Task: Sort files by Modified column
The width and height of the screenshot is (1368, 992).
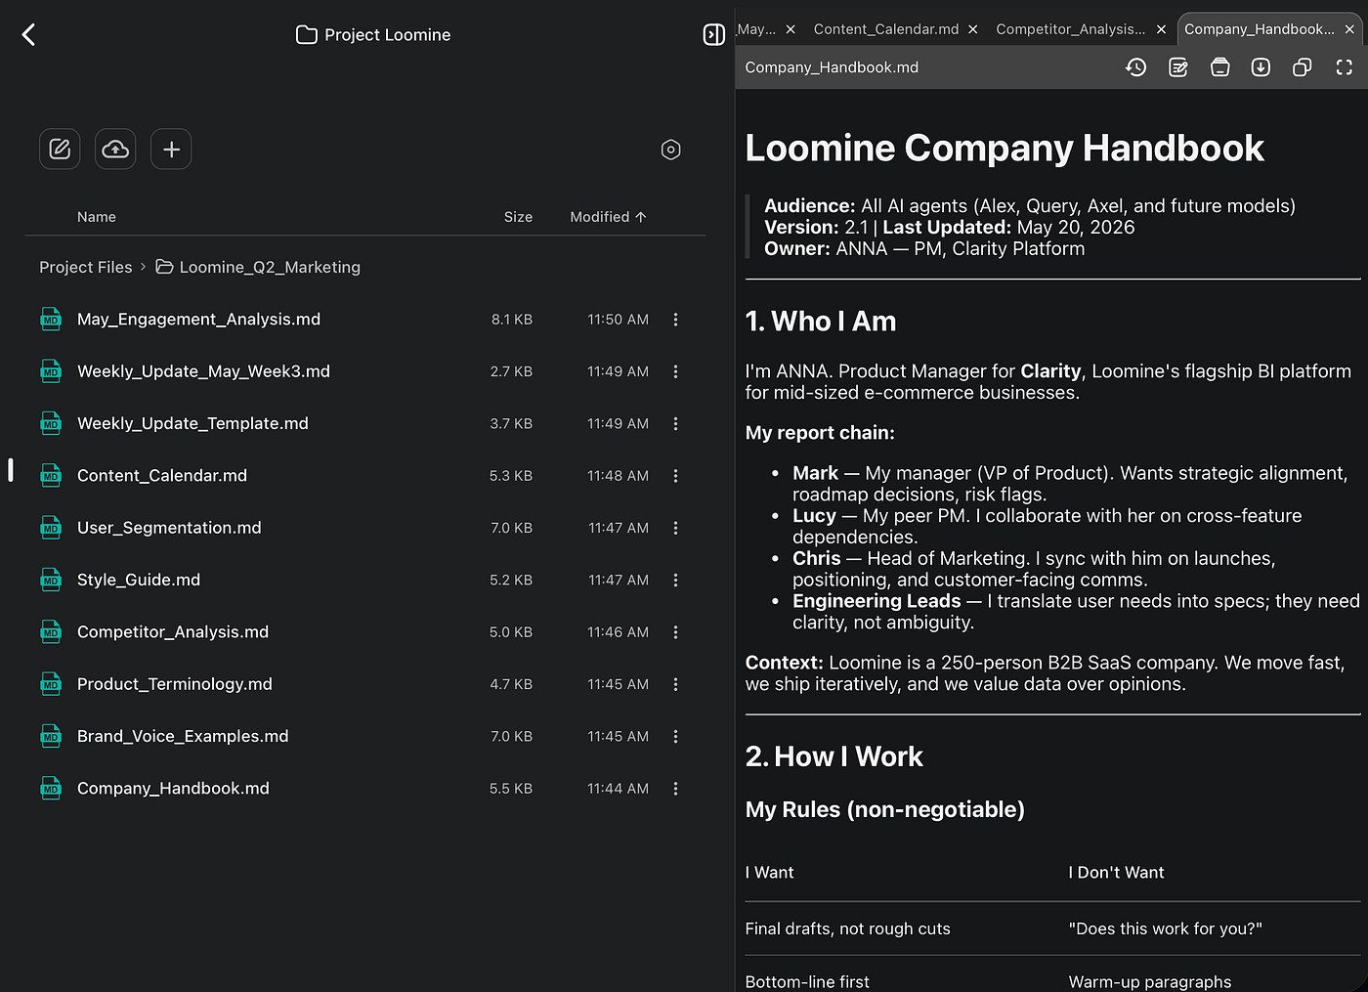Action: [608, 217]
